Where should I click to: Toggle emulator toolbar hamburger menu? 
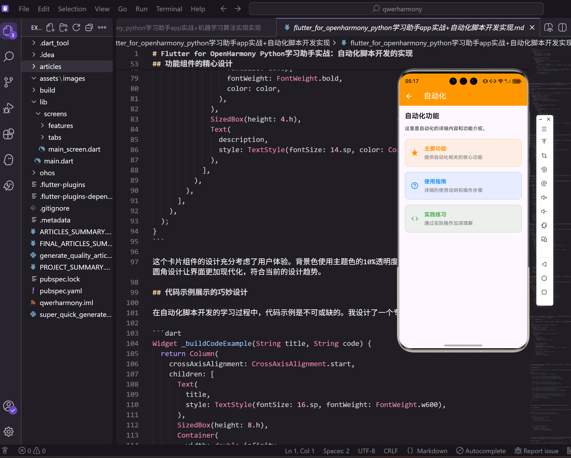tap(544, 129)
